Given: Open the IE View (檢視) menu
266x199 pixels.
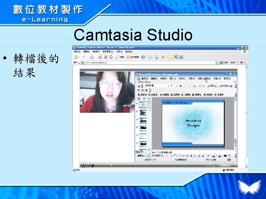Looking at the screenshot, I should coord(96,52).
